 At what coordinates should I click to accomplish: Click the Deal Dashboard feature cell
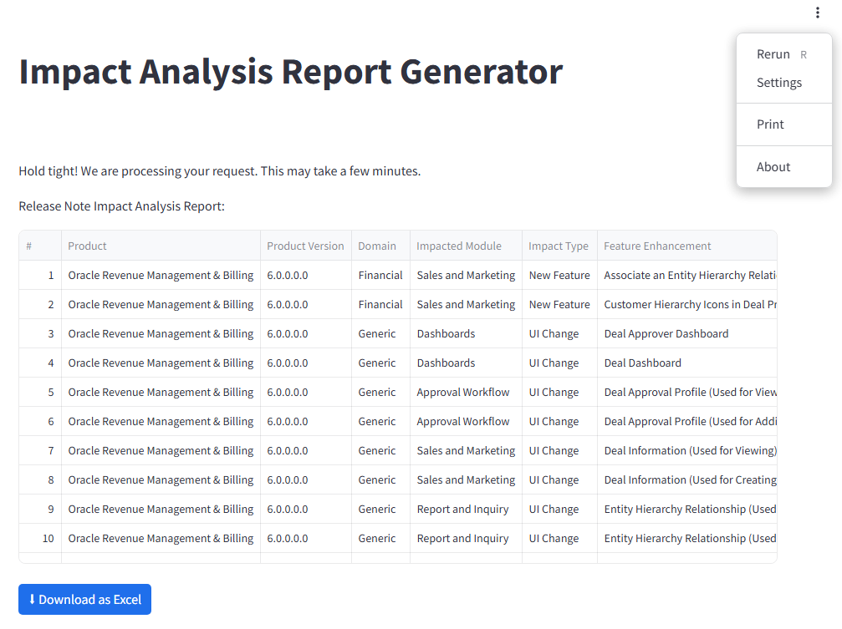coord(642,363)
